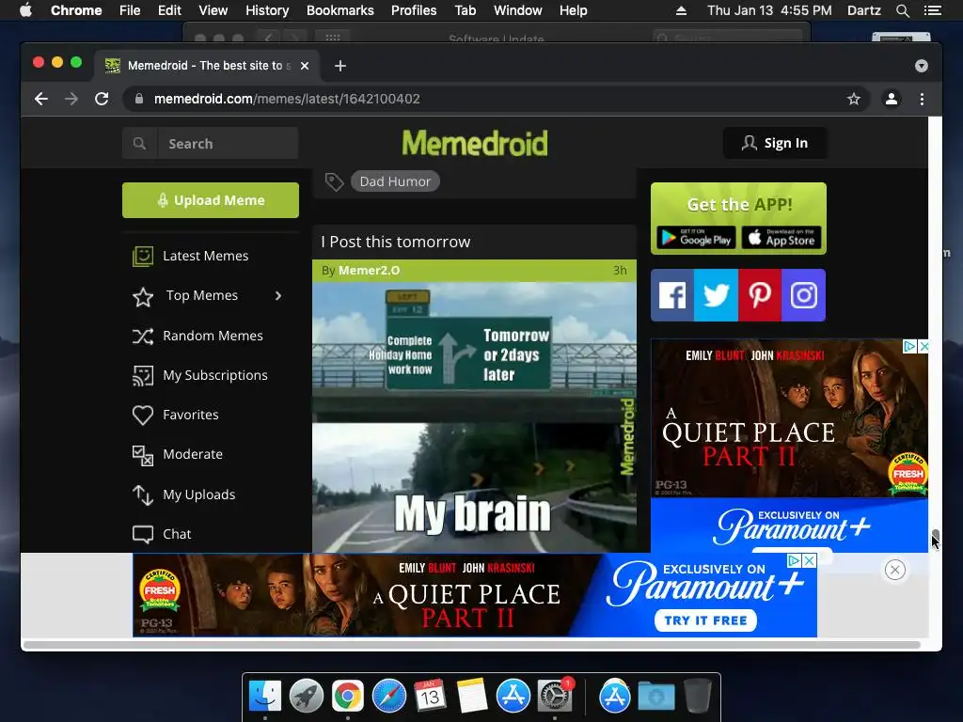This screenshot has height=722, width=963.
Task: Open Memedroid's Facebook page icon
Action: (671, 295)
